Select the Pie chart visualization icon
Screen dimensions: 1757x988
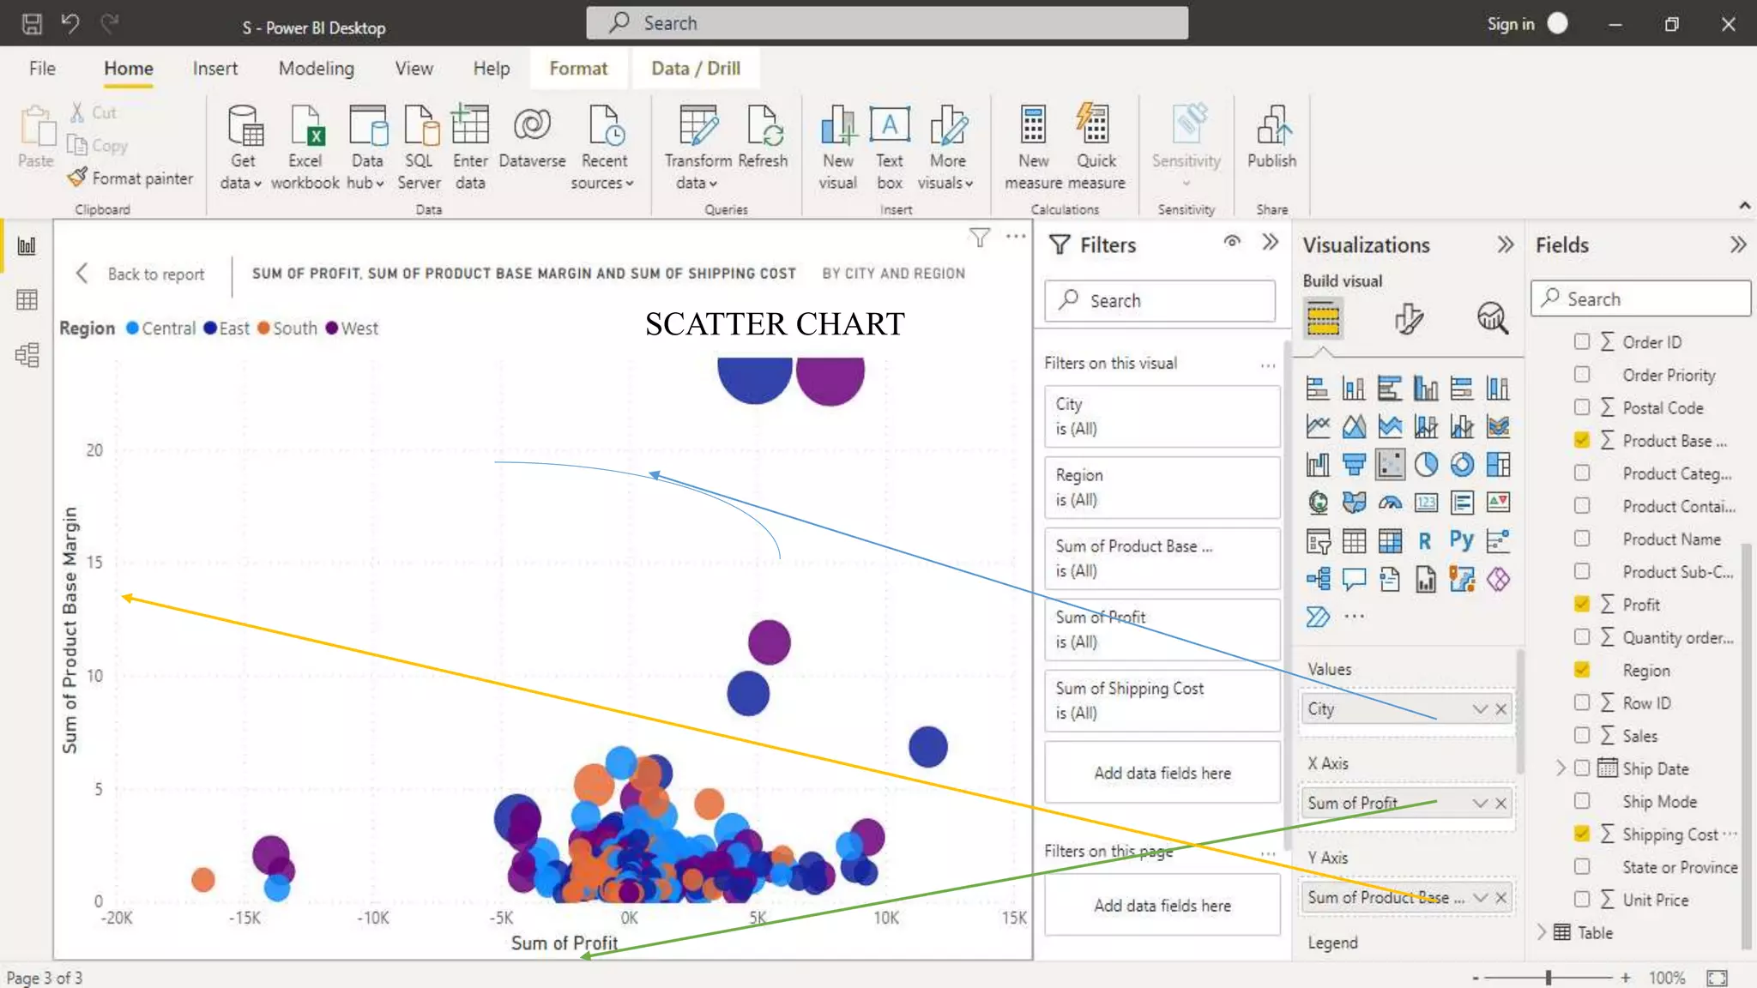click(1426, 464)
